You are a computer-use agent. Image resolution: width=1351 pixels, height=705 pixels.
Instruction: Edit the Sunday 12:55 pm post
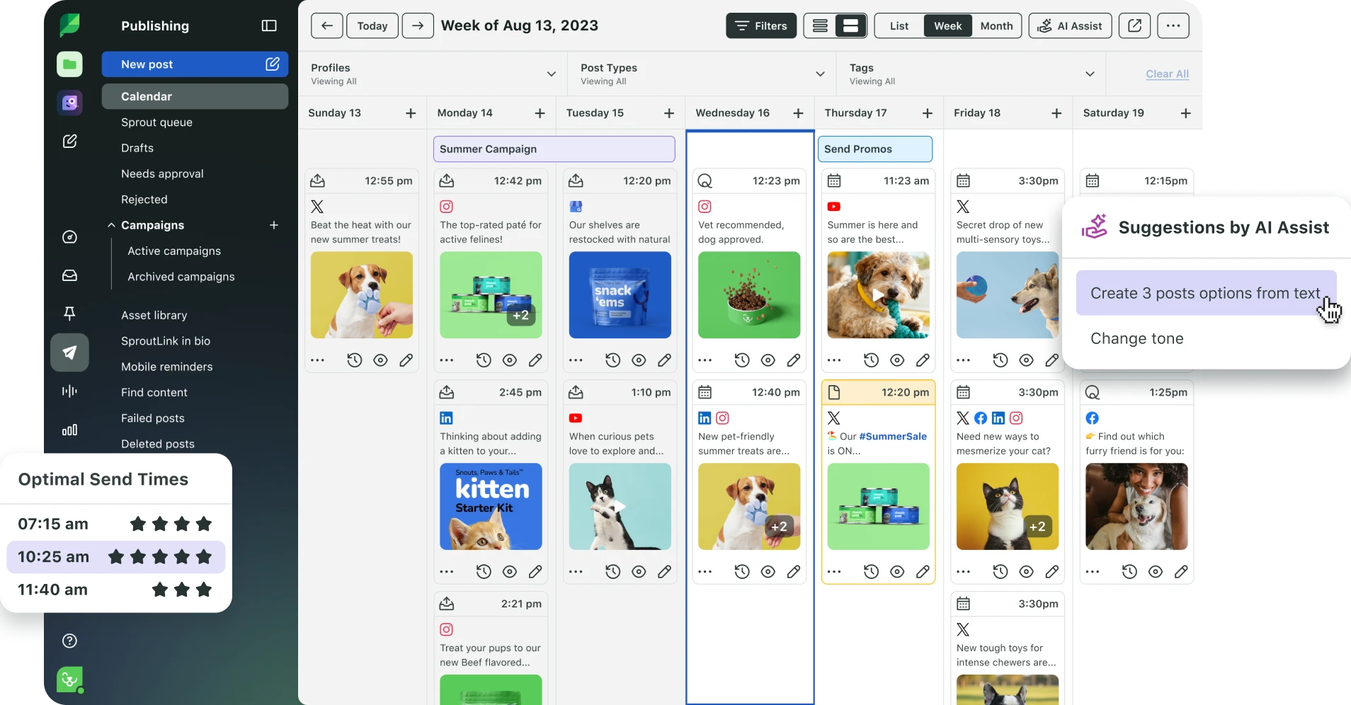point(406,360)
